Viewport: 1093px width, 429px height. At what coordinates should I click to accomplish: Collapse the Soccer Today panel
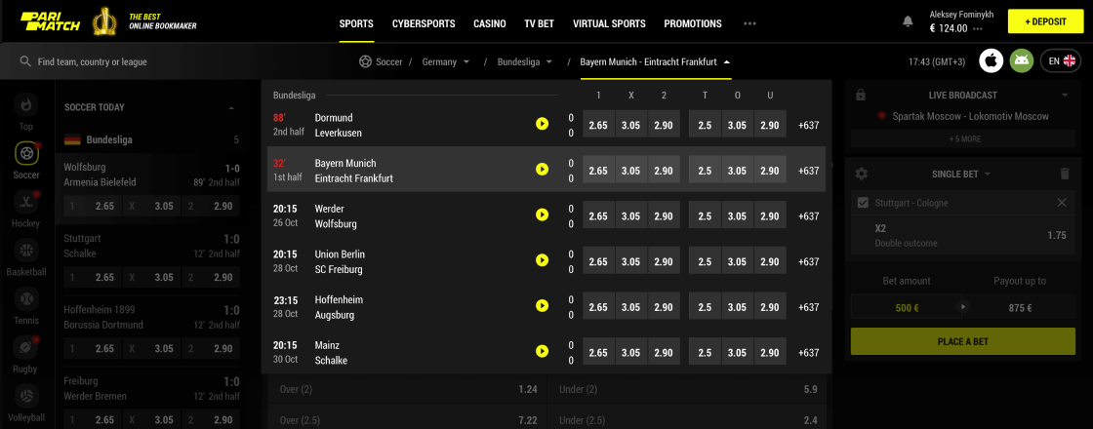coord(231,108)
